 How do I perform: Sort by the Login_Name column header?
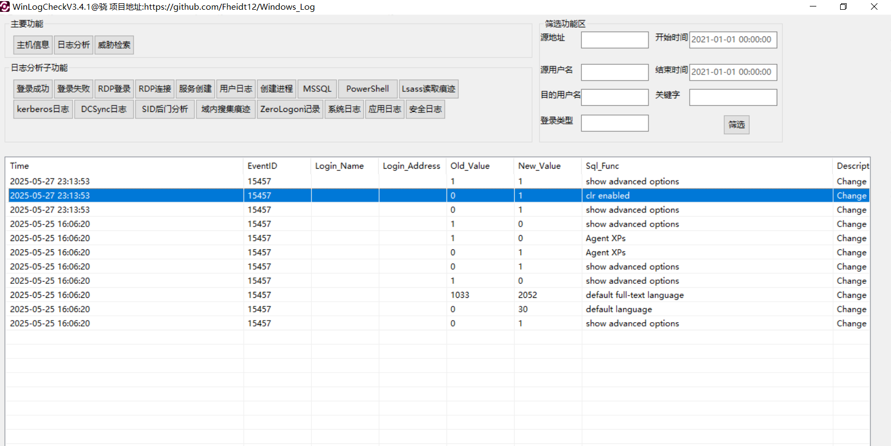(x=345, y=166)
